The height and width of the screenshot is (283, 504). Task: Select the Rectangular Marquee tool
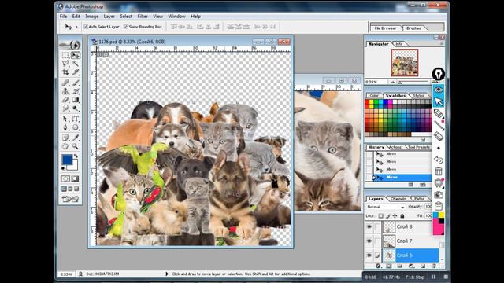point(65,55)
